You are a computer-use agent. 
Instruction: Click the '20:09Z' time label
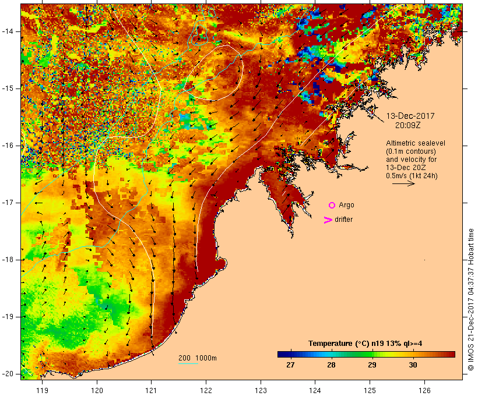click(x=408, y=125)
